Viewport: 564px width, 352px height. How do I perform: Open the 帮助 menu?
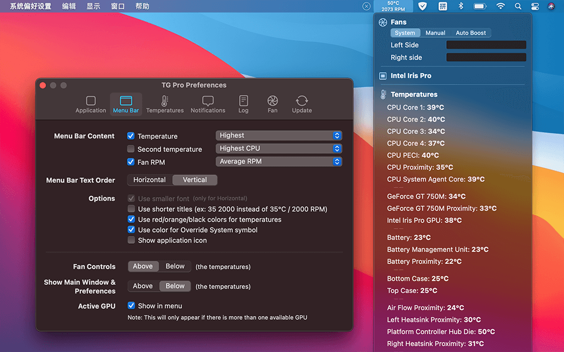[142, 6]
